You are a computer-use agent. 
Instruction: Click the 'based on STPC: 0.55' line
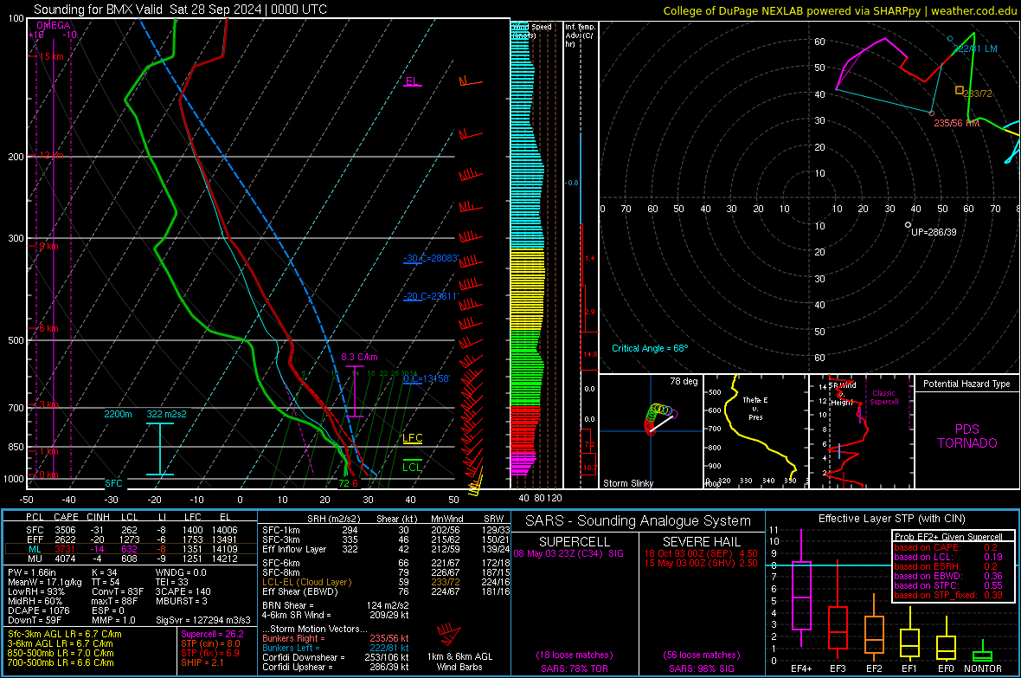(x=948, y=585)
